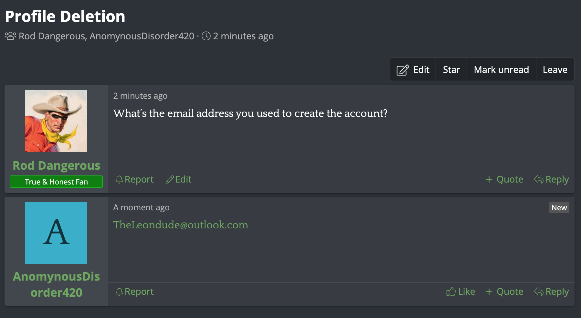This screenshot has height=318, width=581.
Task: Open Rod Dangerous cowboy avatar
Action: pyautogui.click(x=56, y=121)
